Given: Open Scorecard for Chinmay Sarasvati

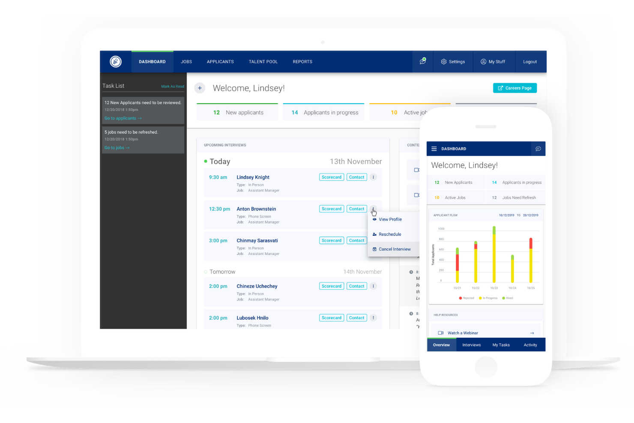Looking at the screenshot, I should click(332, 240).
